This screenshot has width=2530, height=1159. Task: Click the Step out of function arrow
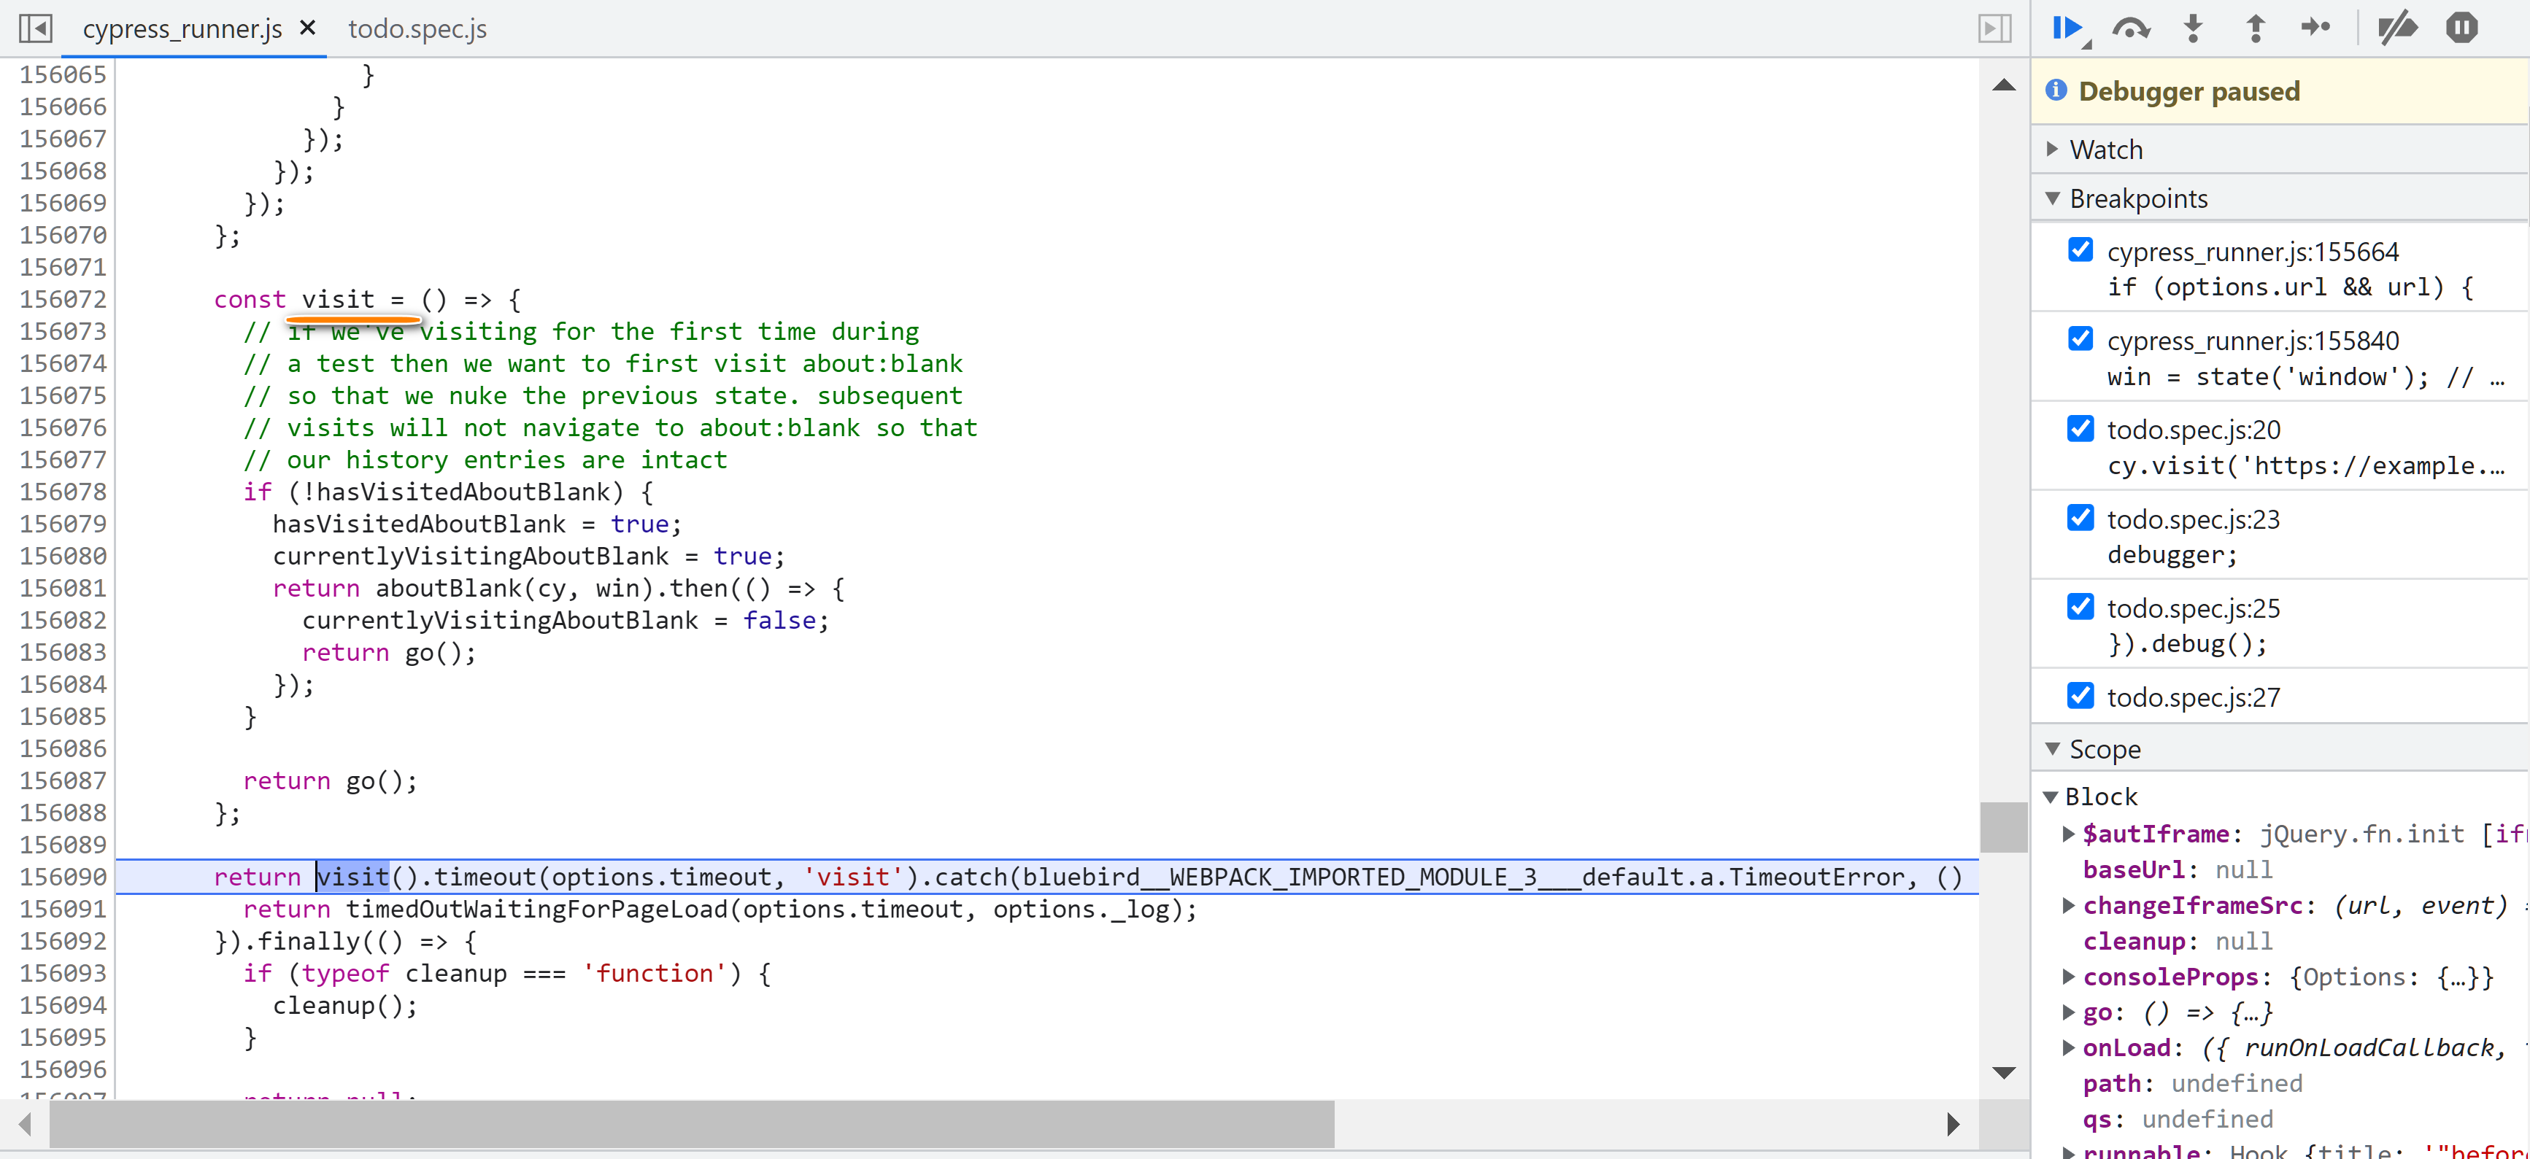coord(2256,28)
